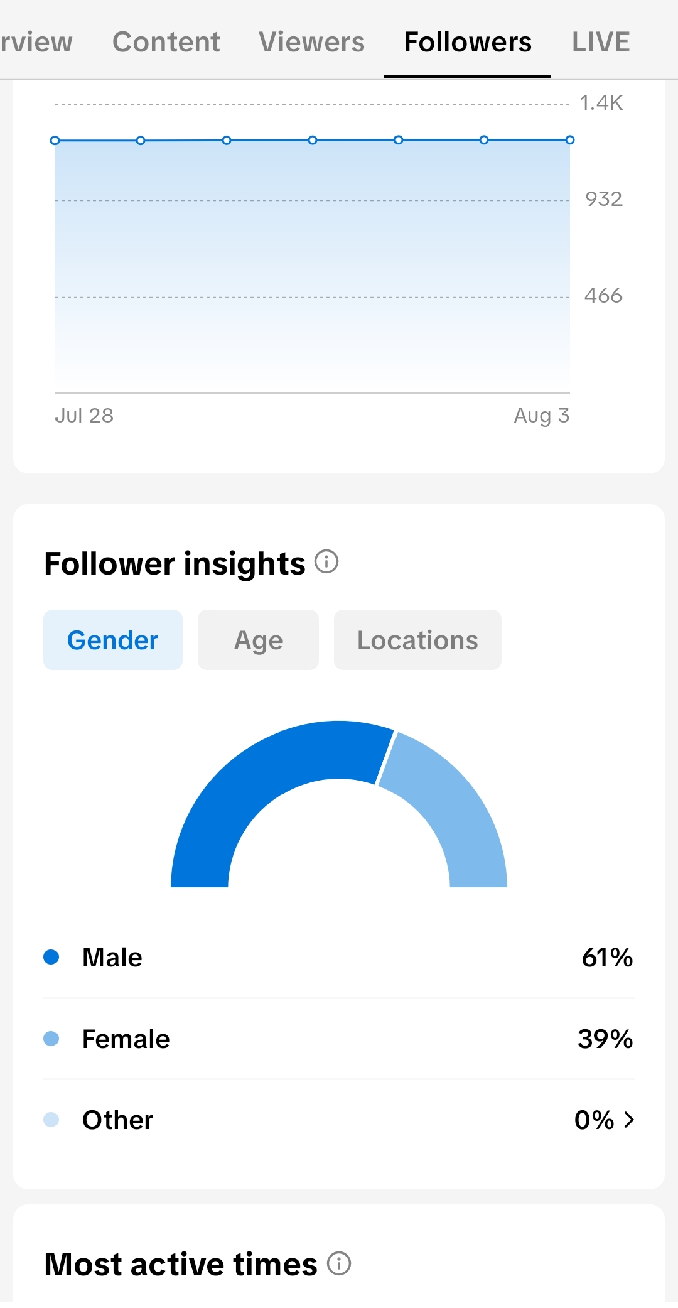Expand the Other gender chevron arrow

point(629,1120)
